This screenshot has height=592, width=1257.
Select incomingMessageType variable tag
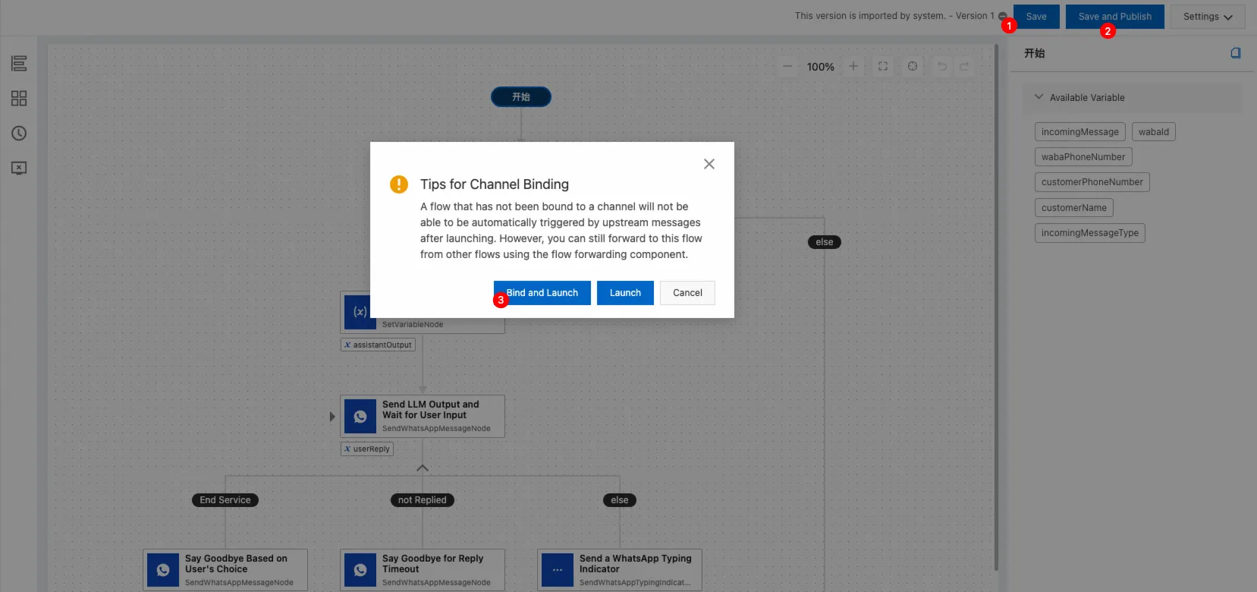click(x=1089, y=233)
